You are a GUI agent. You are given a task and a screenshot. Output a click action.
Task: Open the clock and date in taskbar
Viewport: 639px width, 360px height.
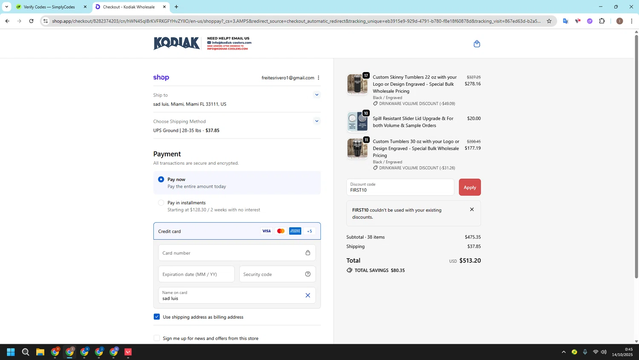click(622, 352)
